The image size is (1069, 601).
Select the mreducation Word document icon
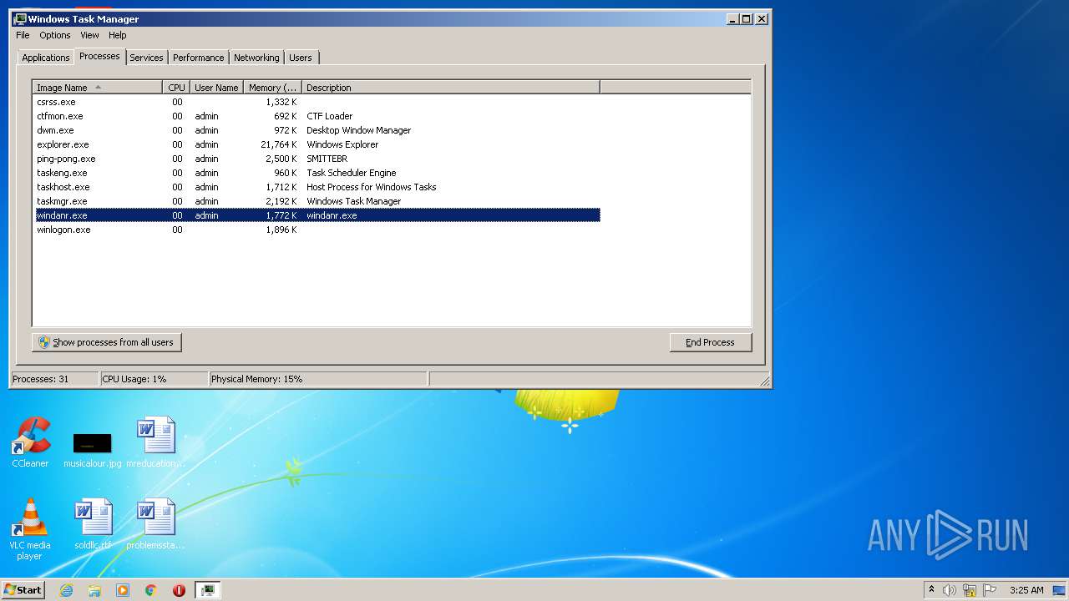pos(156,442)
